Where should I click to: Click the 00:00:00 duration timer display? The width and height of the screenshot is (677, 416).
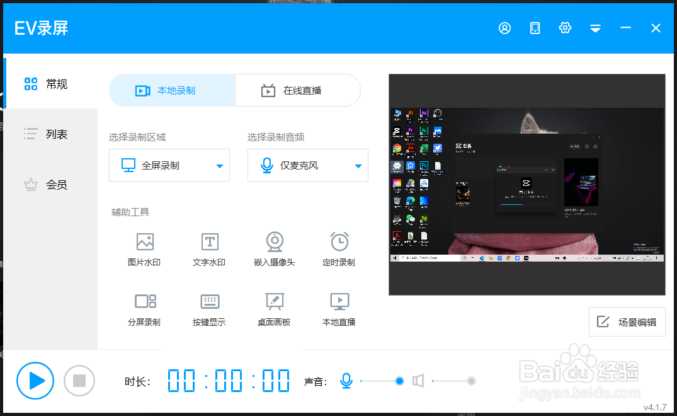pyautogui.click(x=229, y=381)
